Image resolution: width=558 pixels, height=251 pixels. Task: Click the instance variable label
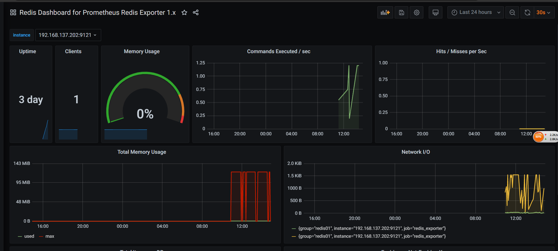point(22,35)
